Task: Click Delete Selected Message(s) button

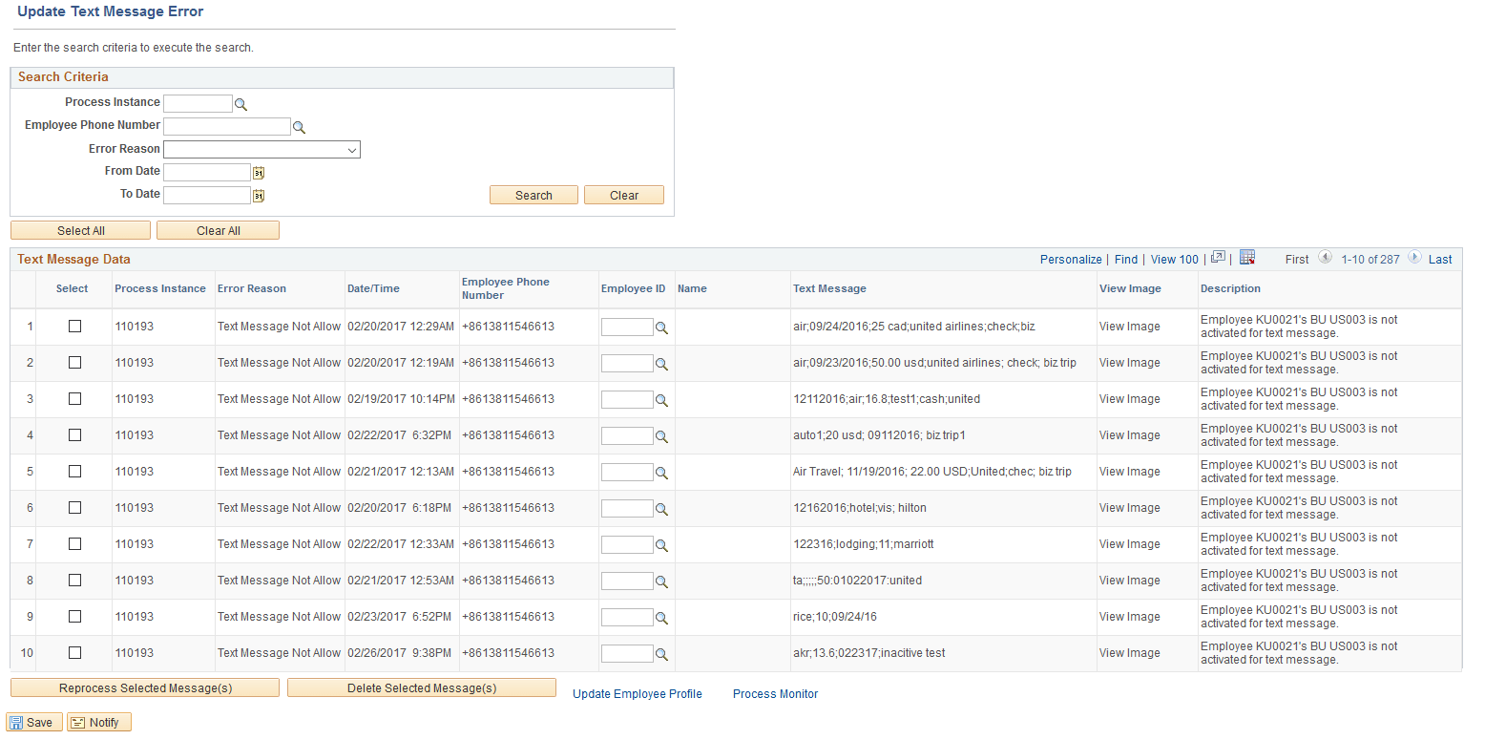Action: pyautogui.click(x=422, y=687)
